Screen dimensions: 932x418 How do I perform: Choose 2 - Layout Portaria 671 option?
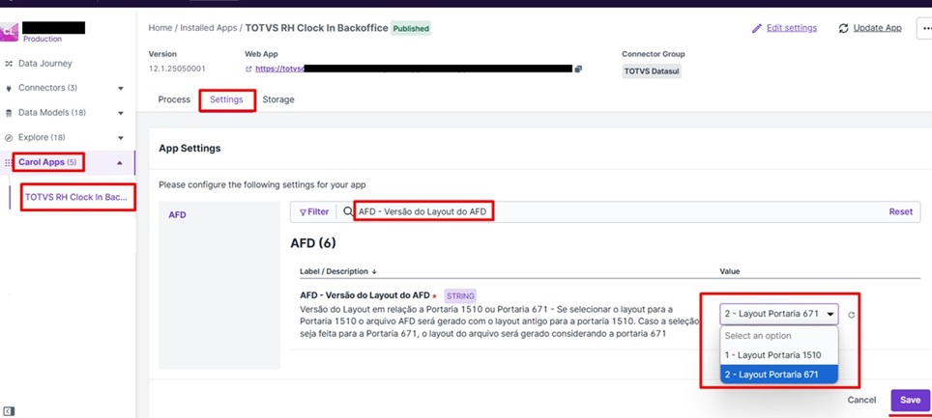(778, 375)
